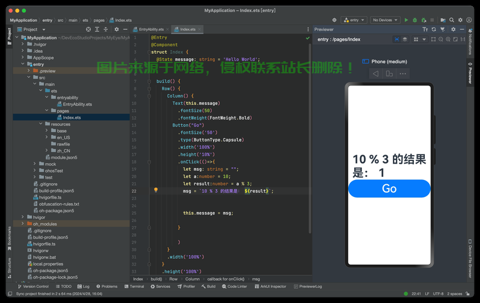Click the green Run button in toolbar

tap(406, 20)
